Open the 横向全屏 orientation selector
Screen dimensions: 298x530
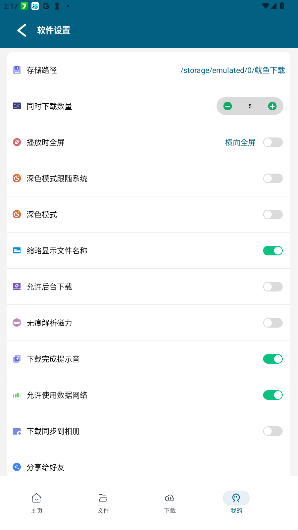point(240,142)
